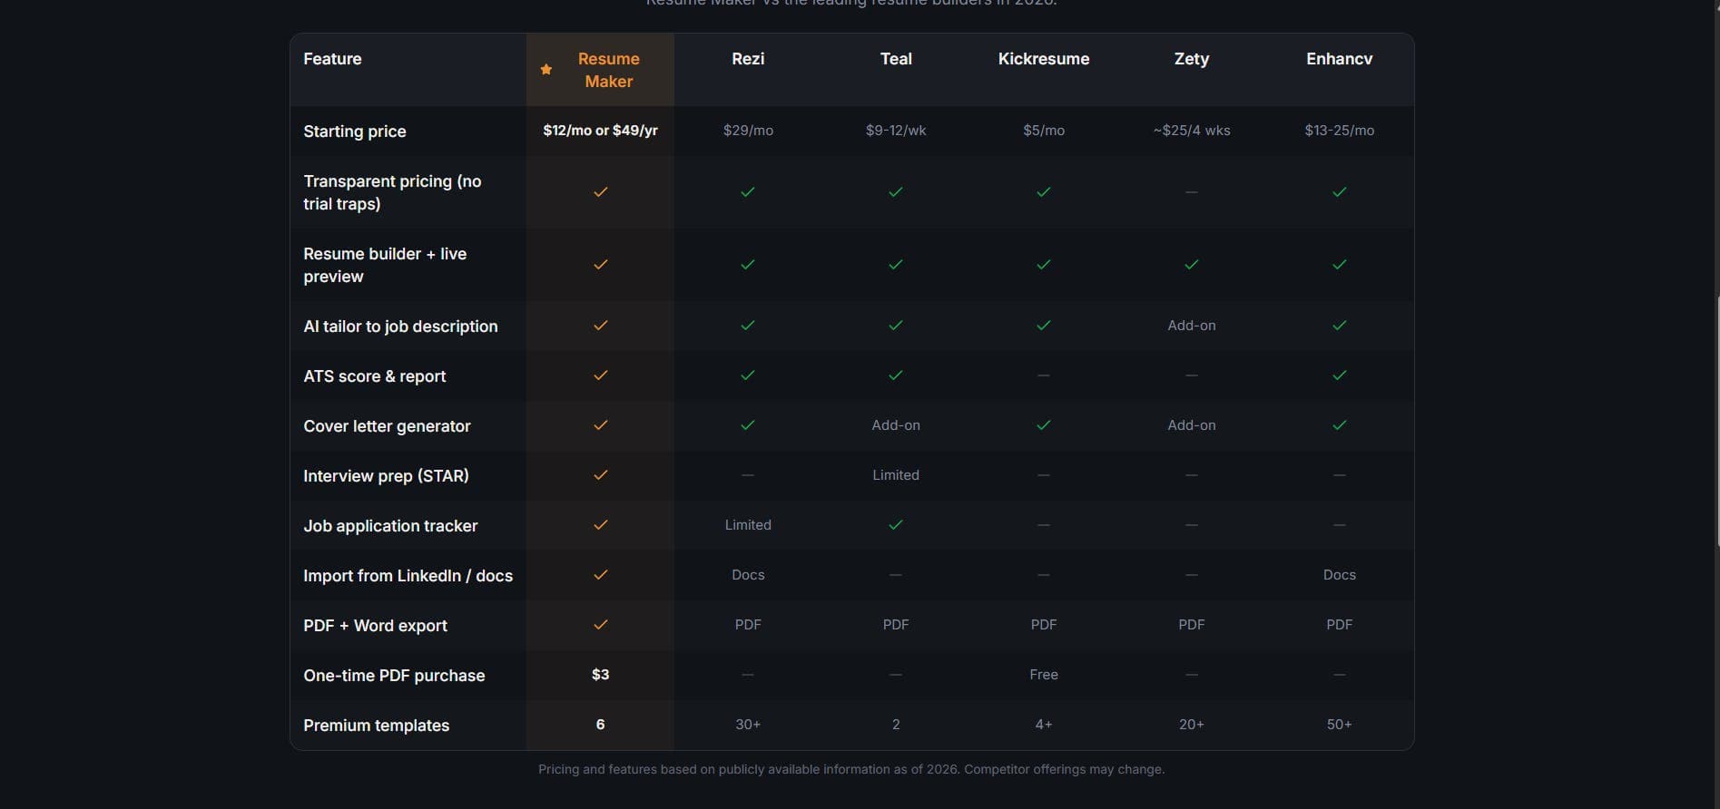Click the "One-time PDF purchase" row label
This screenshot has height=809, width=1720.
coord(394,676)
